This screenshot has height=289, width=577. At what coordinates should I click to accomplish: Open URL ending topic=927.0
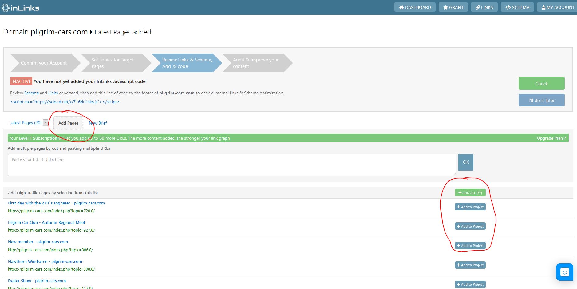pyautogui.click(x=51, y=230)
